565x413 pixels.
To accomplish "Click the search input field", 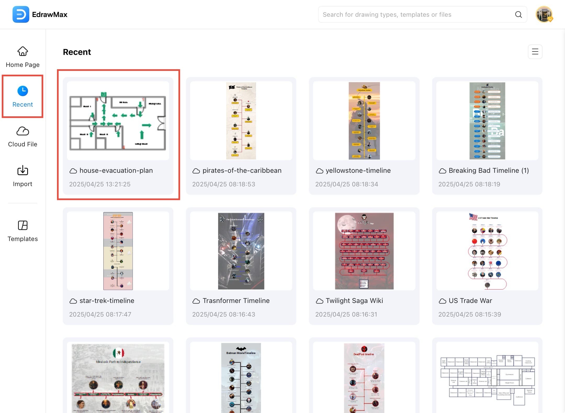I will [419, 14].
